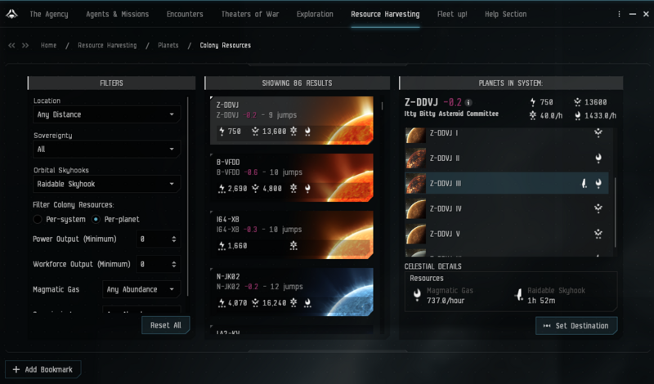Open the Agents & Missions tab
Viewport: 654px width, 384px height.
[x=117, y=14]
